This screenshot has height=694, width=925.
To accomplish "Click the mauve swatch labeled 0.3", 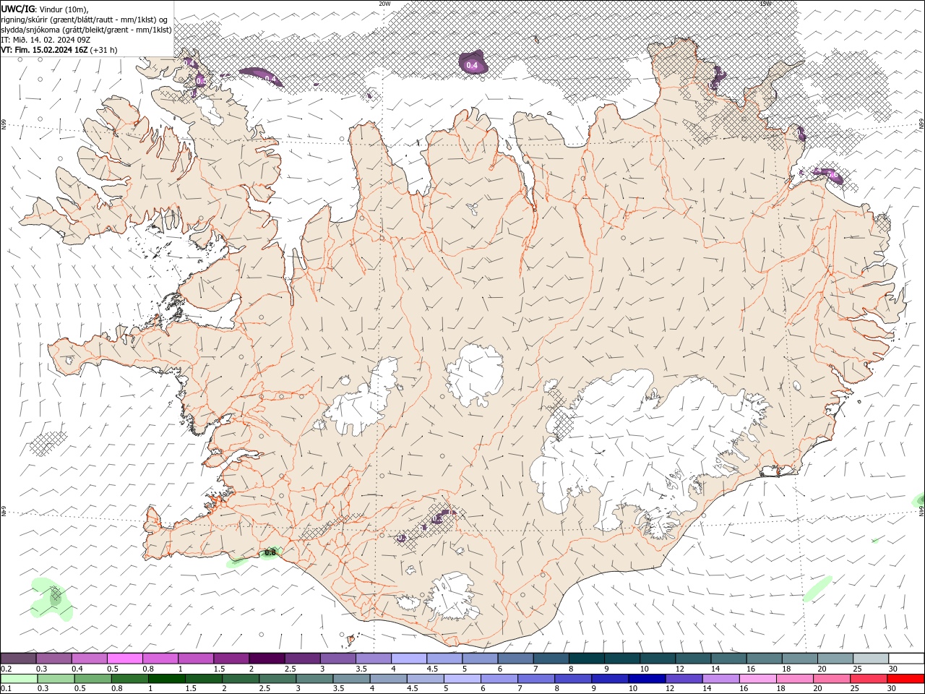I will (54, 659).
